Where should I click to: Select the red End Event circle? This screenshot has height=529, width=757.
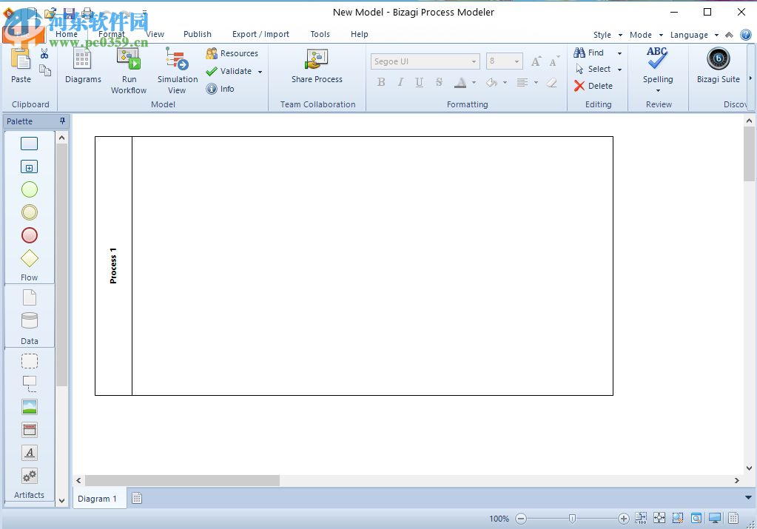click(x=29, y=235)
